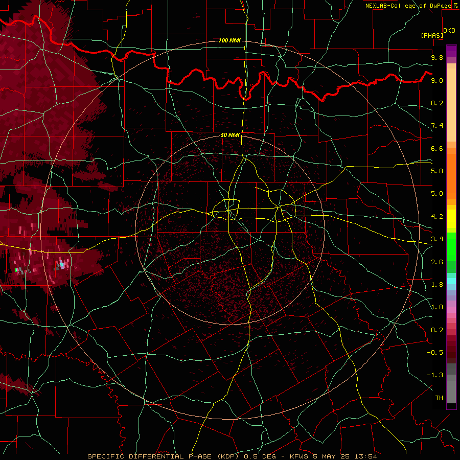Click the cyan high-KDP pixel in the western storm
The width and height of the screenshot is (460, 460).
coord(62,264)
